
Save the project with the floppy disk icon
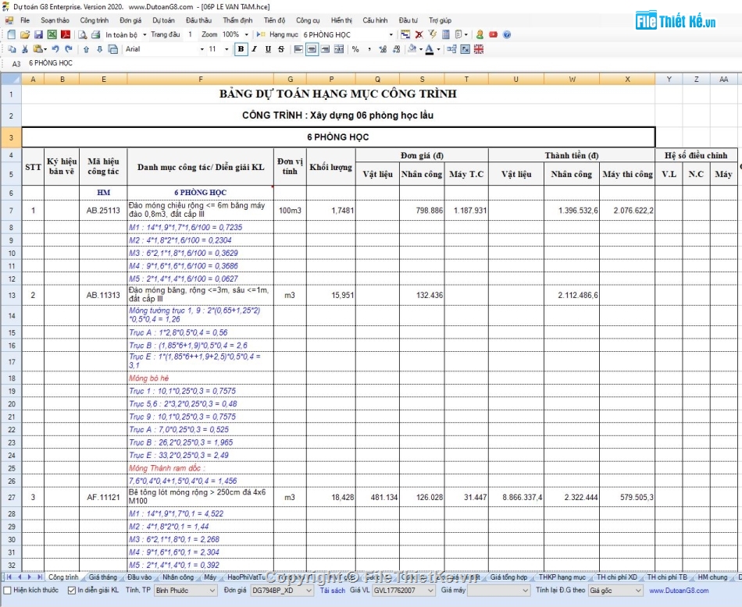click(38, 34)
